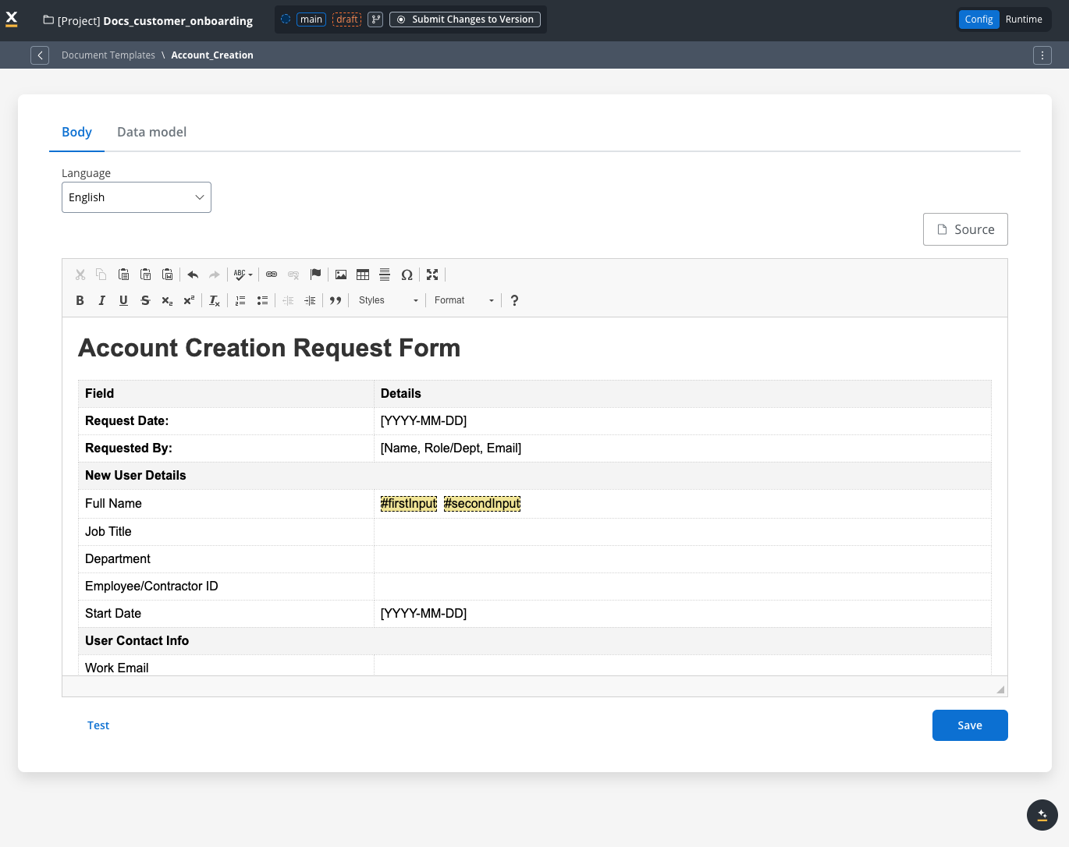Click Submit Changes to Version button
The width and height of the screenshot is (1069, 847).
pyautogui.click(x=465, y=19)
